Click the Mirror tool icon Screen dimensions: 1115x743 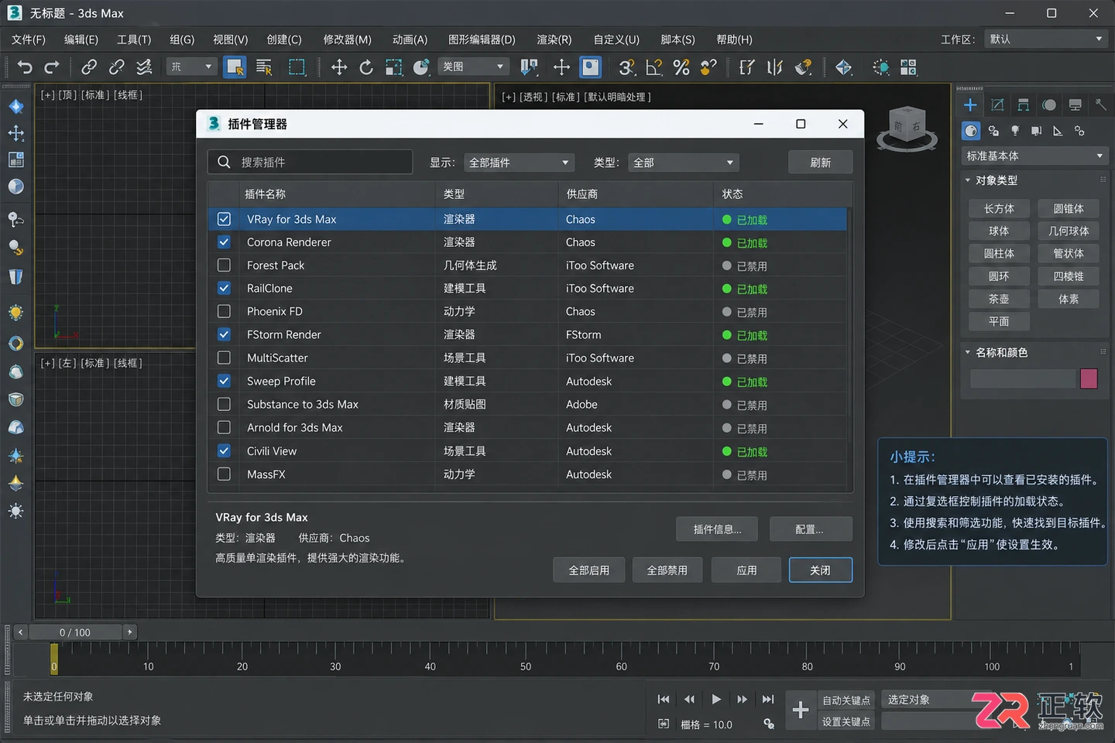(774, 67)
